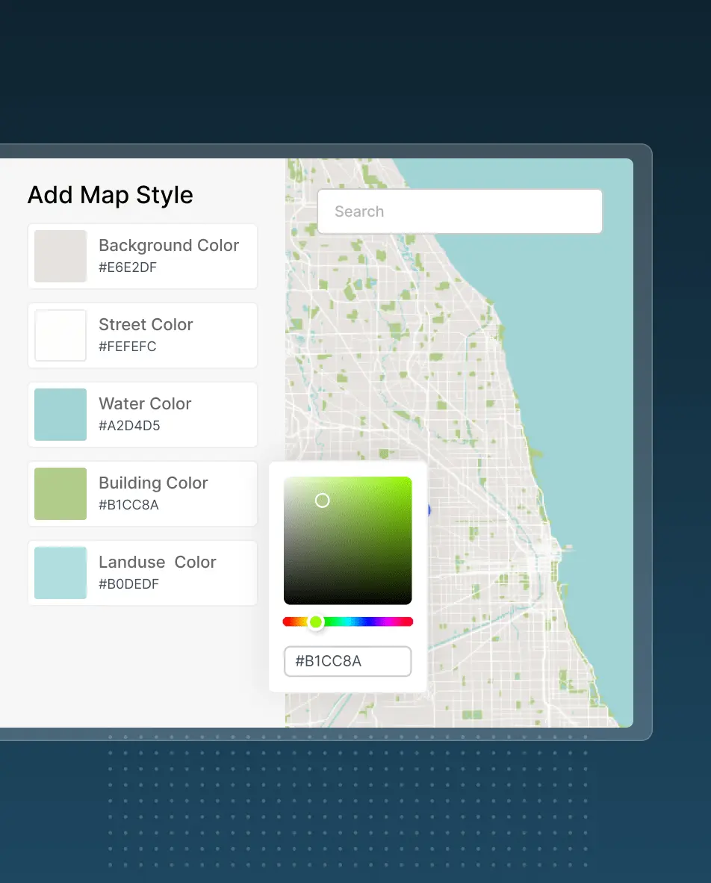Viewport: 711px width, 883px height.
Task: Click the #B0DEDF hex value
Action: tap(129, 584)
